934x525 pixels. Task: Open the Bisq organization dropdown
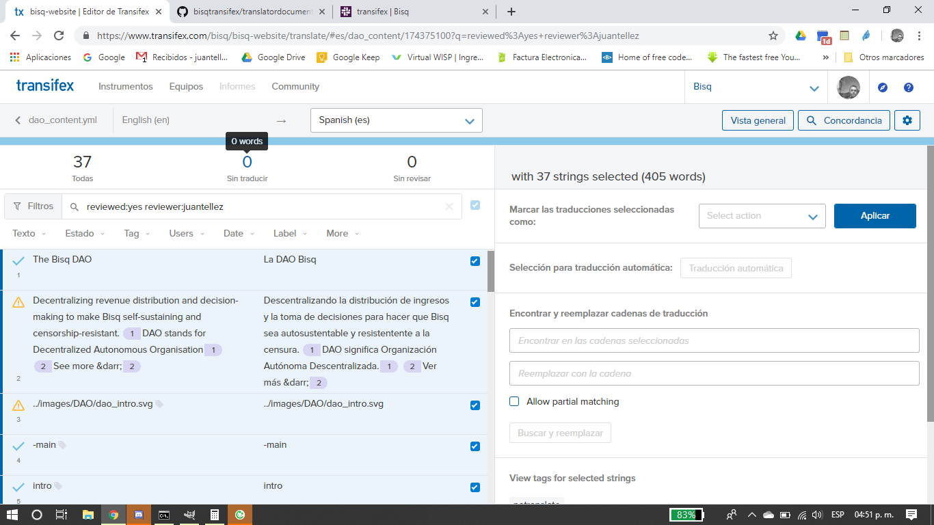[756, 87]
